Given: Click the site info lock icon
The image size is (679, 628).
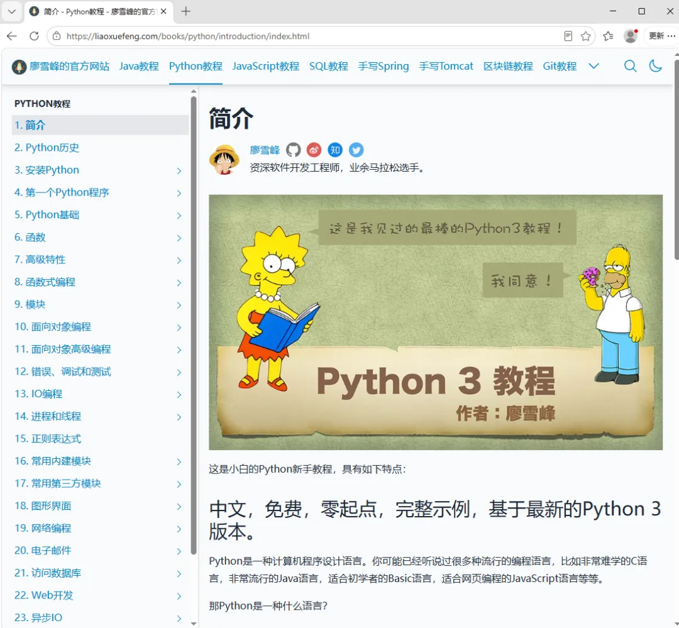Looking at the screenshot, I should pyautogui.click(x=57, y=36).
